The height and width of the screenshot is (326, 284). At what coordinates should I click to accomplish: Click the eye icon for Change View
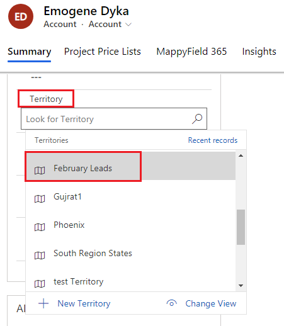[171, 303]
